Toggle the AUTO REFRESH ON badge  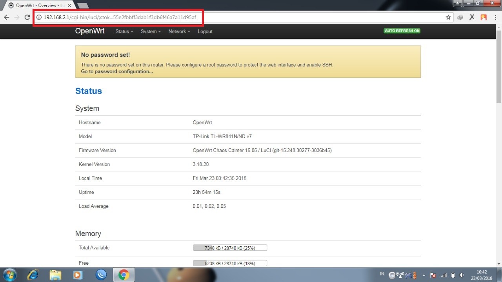click(x=402, y=31)
